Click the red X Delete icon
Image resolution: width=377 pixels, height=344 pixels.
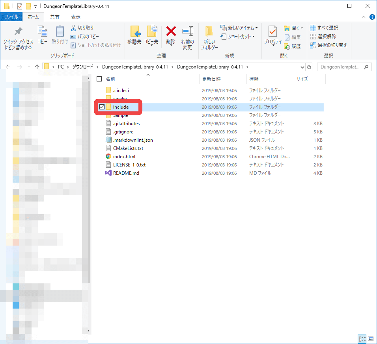pos(171,31)
